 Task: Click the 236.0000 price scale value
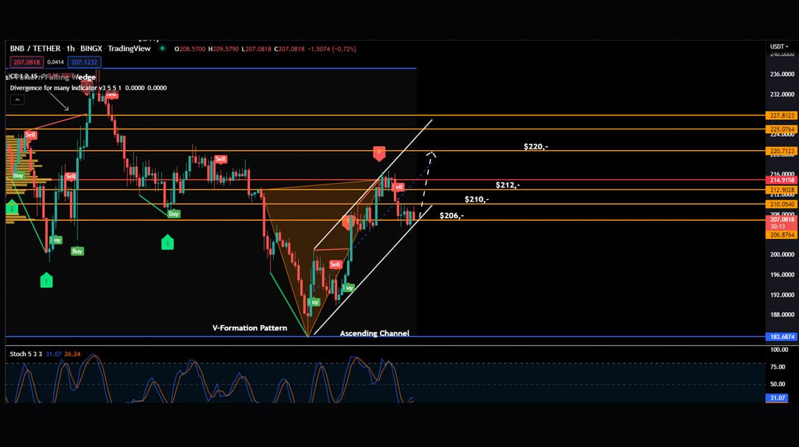click(x=782, y=74)
